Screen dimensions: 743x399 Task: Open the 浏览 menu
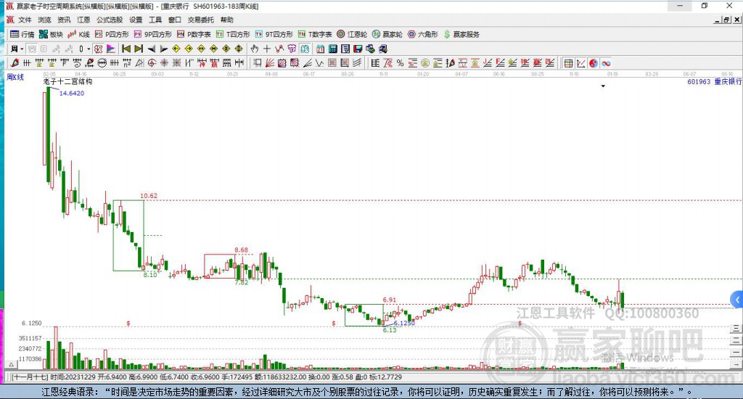pos(44,20)
